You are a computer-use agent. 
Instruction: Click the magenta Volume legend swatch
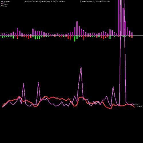click(2, 3)
